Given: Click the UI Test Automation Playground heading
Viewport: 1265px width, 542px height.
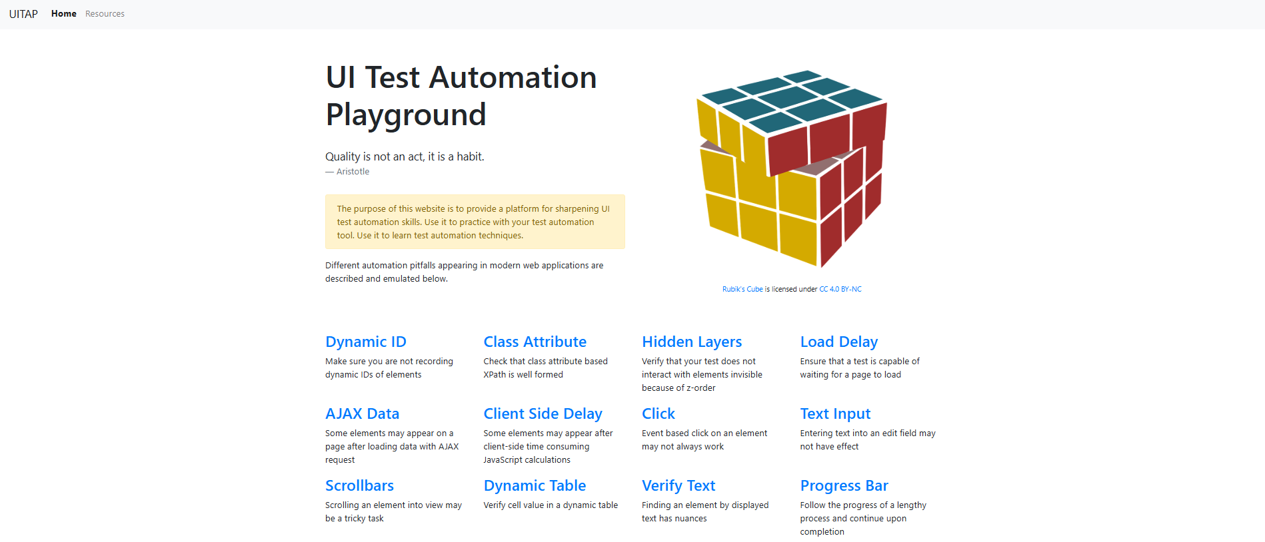Looking at the screenshot, I should (x=461, y=96).
